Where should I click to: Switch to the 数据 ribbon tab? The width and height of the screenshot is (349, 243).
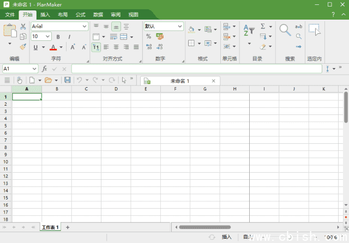[x=98, y=15]
